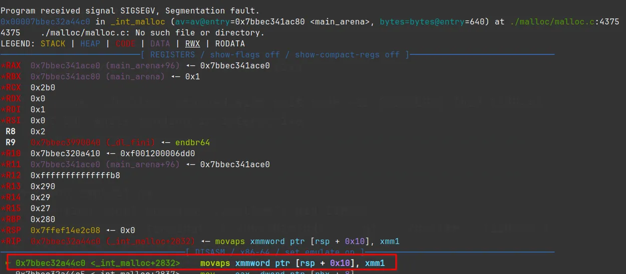Click the R8 value 0x2

click(x=38, y=131)
